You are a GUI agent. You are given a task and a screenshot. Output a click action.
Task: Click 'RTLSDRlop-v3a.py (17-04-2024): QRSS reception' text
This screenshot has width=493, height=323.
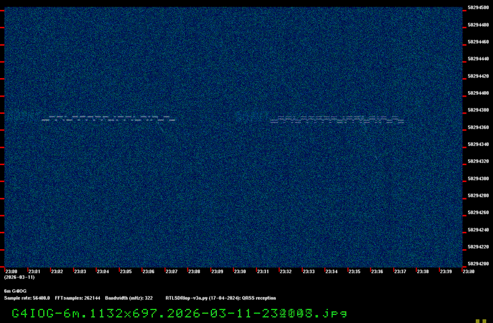pyautogui.click(x=221, y=298)
